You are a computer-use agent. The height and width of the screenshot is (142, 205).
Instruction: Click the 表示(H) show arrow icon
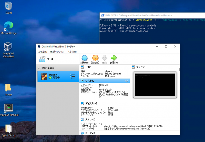click(x=114, y=58)
